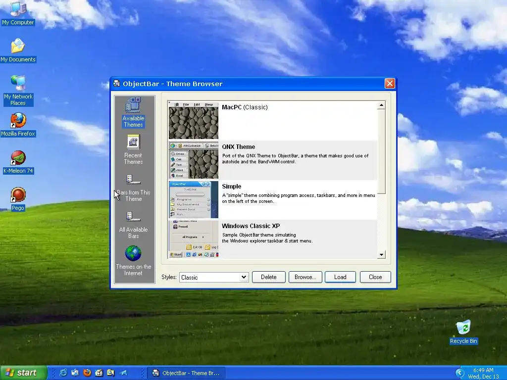The width and height of the screenshot is (507, 380).
Task: Select My Documents desktop icon
Action: click(18, 50)
